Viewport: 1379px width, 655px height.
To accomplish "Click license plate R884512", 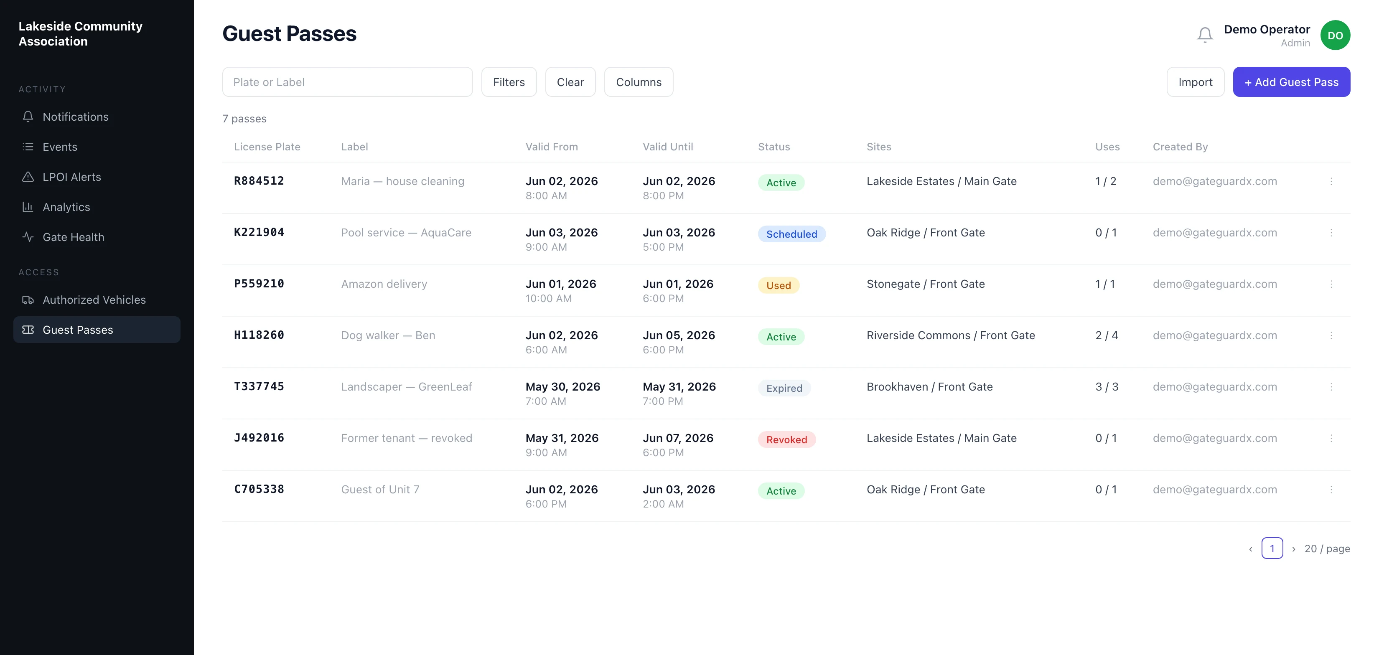I will pyautogui.click(x=259, y=181).
